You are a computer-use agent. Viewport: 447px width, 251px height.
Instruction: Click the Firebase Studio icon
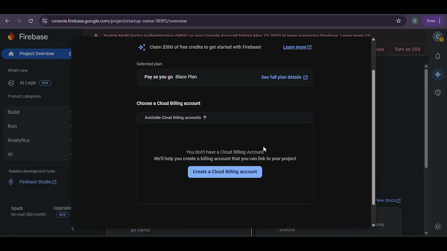[x=11, y=182]
